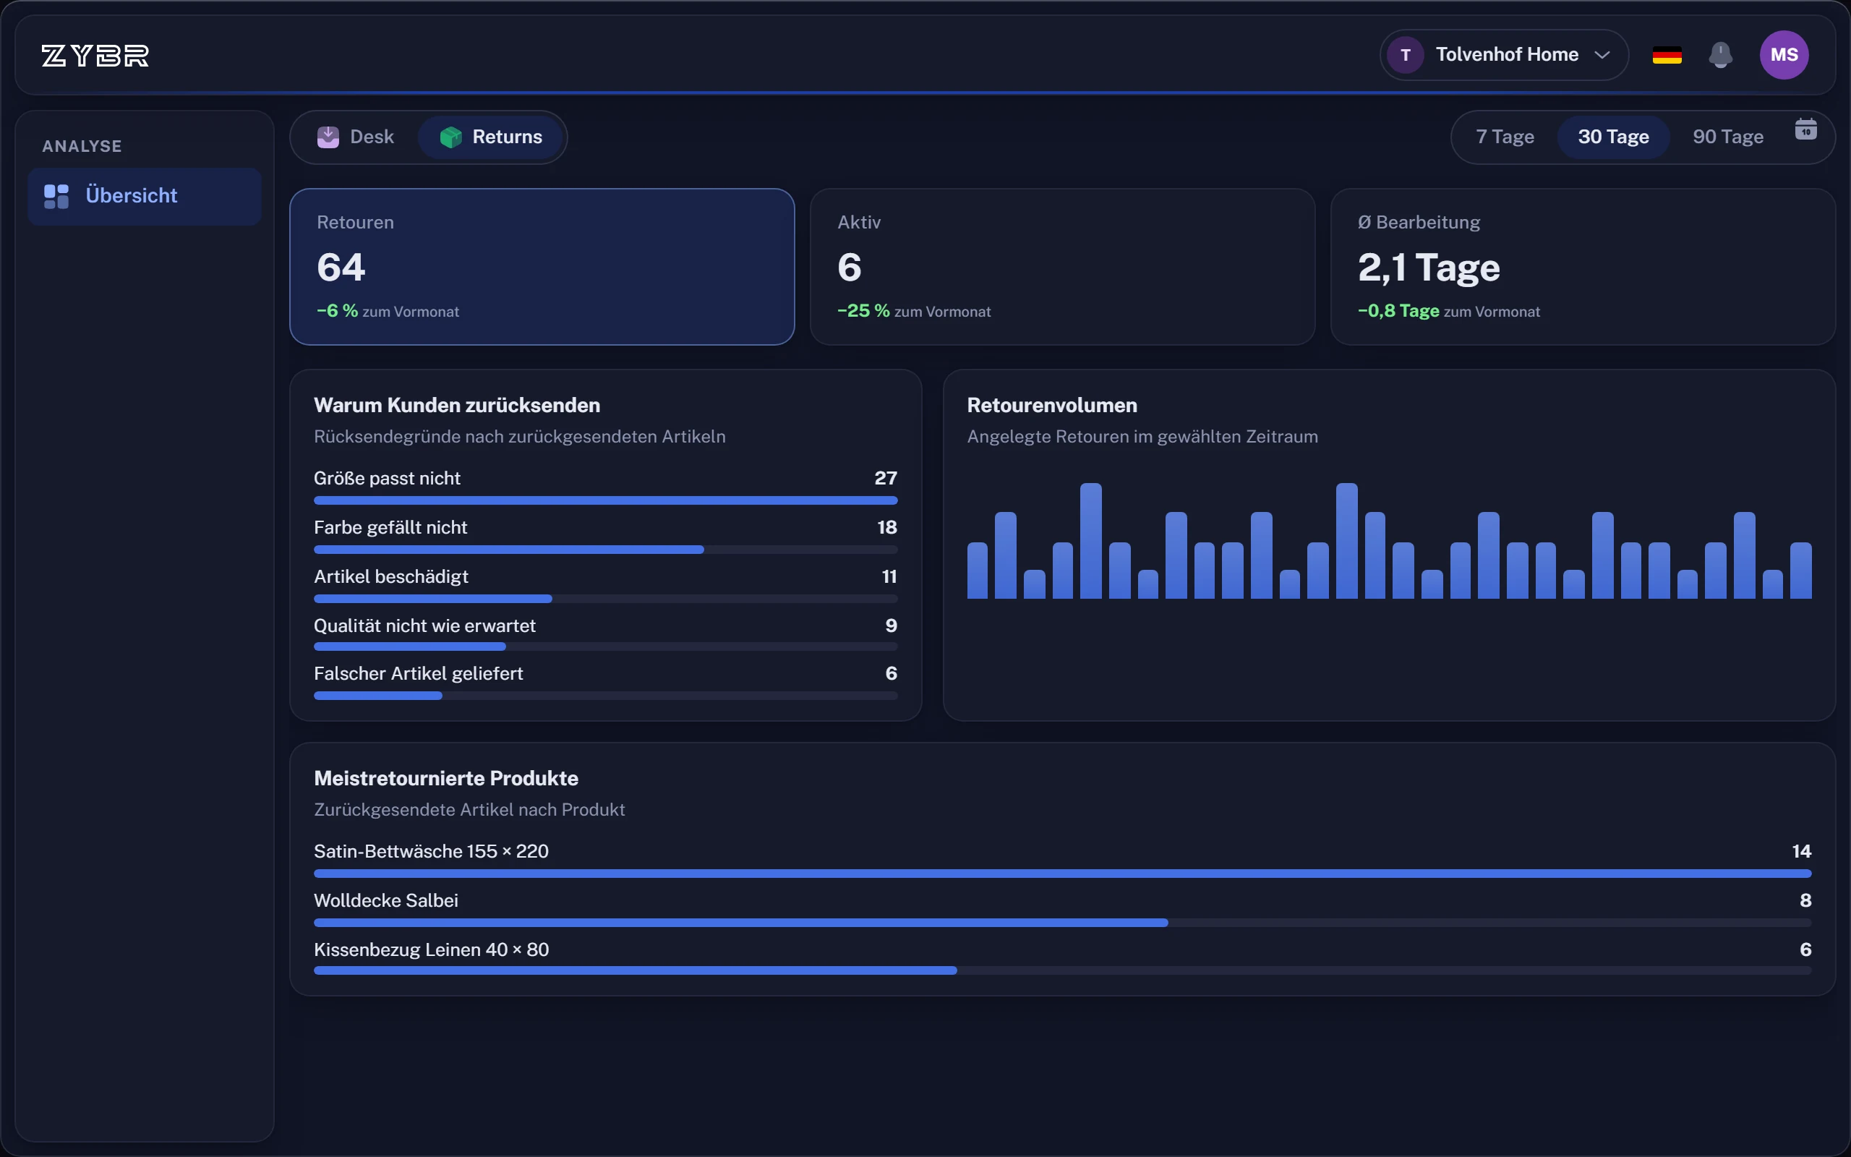This screenshot has height=1157, width=1851.
Task: Select the 7 Tage range
Action: (1505, 137)
